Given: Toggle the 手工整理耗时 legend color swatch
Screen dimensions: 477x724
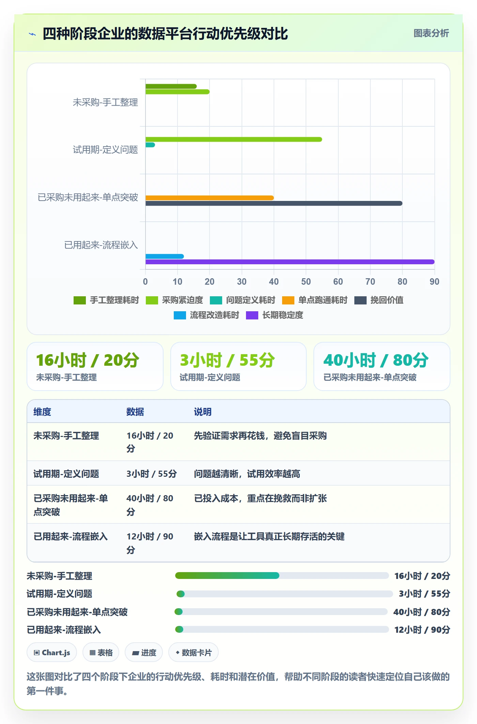Looking at the screenshot, I should pos(80,300).
